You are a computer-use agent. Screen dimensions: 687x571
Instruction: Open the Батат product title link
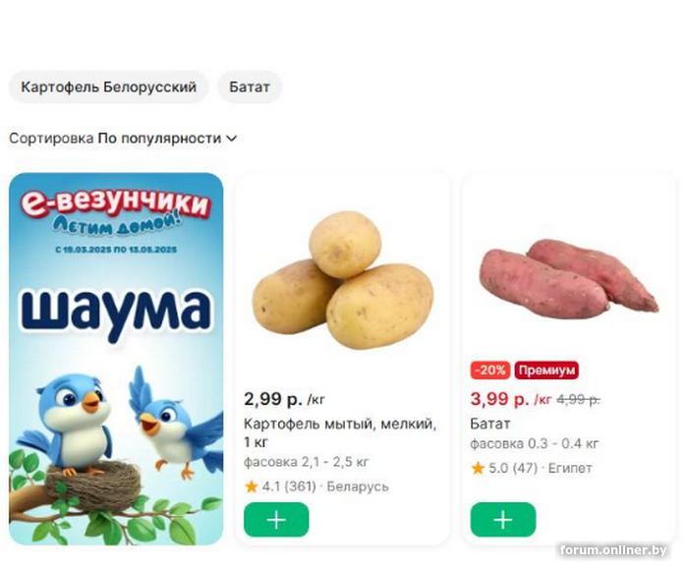pos(490,424)
